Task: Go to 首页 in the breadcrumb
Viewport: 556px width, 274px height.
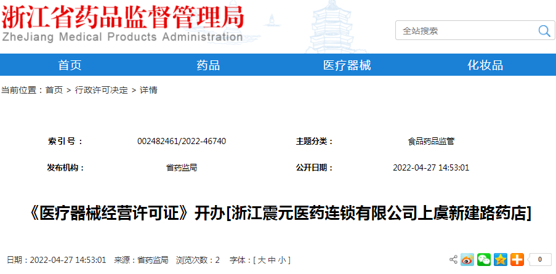Action: [54, 90]
